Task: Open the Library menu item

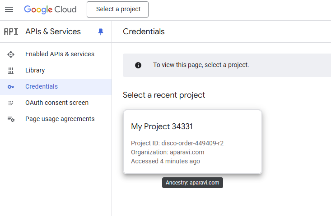Action: 35,70
